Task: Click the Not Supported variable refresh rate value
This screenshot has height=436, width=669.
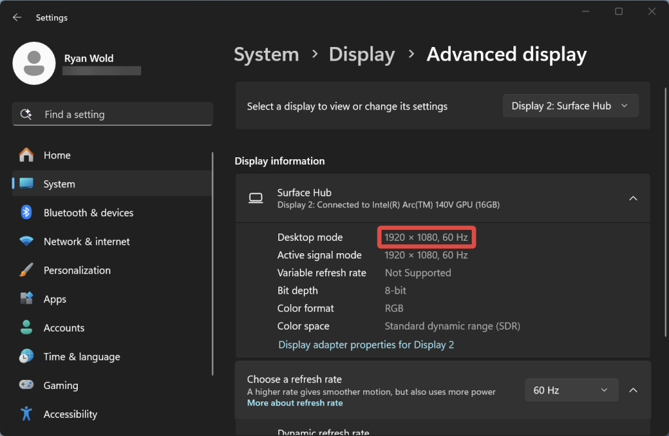Action: pos(417,273)
